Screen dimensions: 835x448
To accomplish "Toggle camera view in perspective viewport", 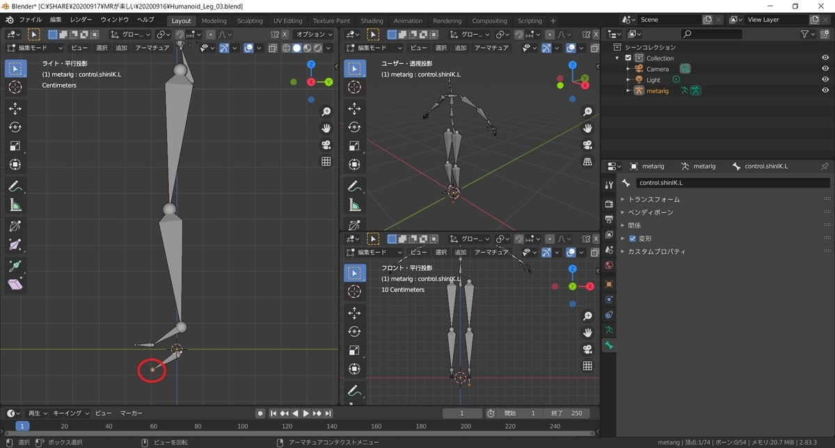I will (x=588, y=145).
